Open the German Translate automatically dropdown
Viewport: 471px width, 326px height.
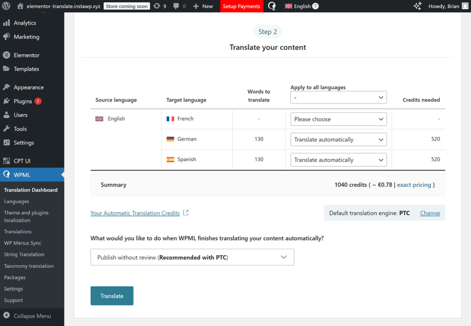coord(338,140)
